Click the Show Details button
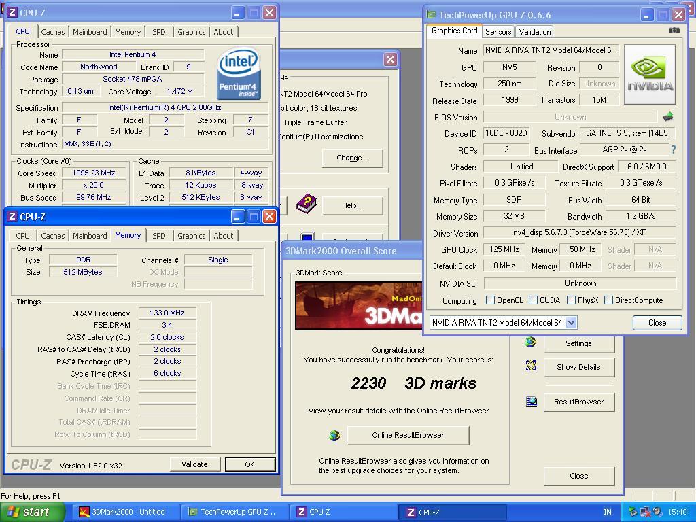Image resolution: width=696 pixels, height=522 pixels. [579, 367]
